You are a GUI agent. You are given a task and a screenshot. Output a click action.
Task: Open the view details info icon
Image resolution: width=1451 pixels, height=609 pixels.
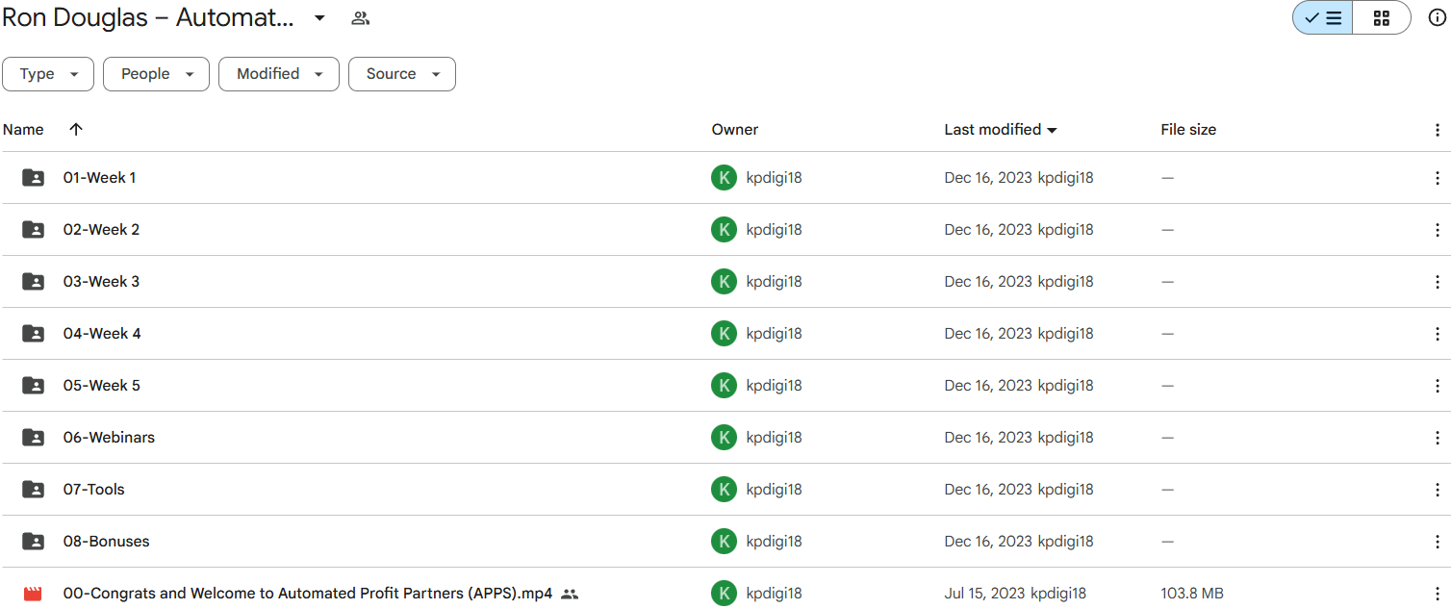point(1437,17)
